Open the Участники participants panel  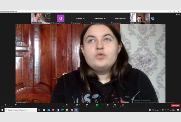click(x=77, y=105)
